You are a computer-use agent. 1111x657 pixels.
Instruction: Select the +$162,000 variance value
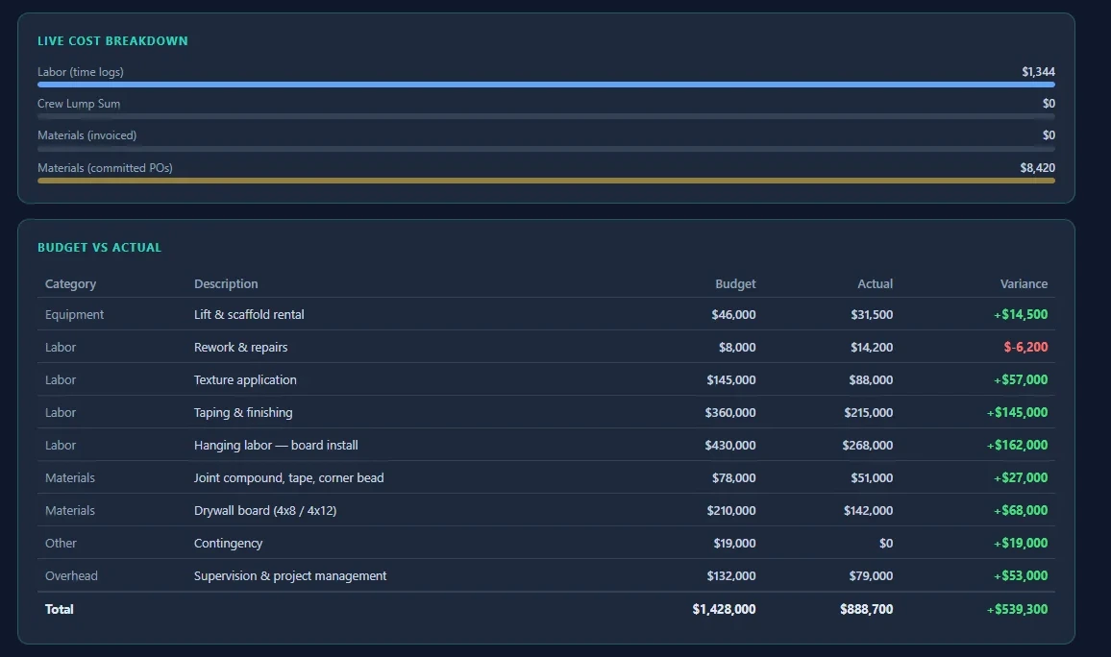1017,446
